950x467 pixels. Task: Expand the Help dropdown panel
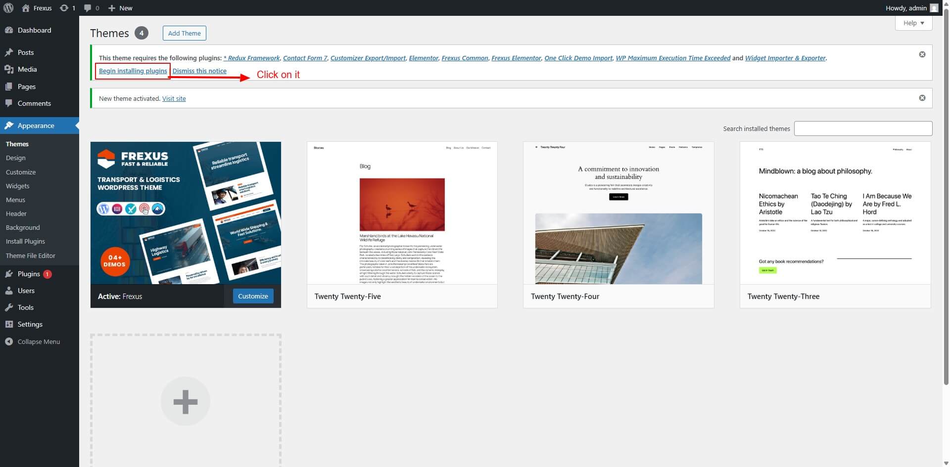(913, 23)
